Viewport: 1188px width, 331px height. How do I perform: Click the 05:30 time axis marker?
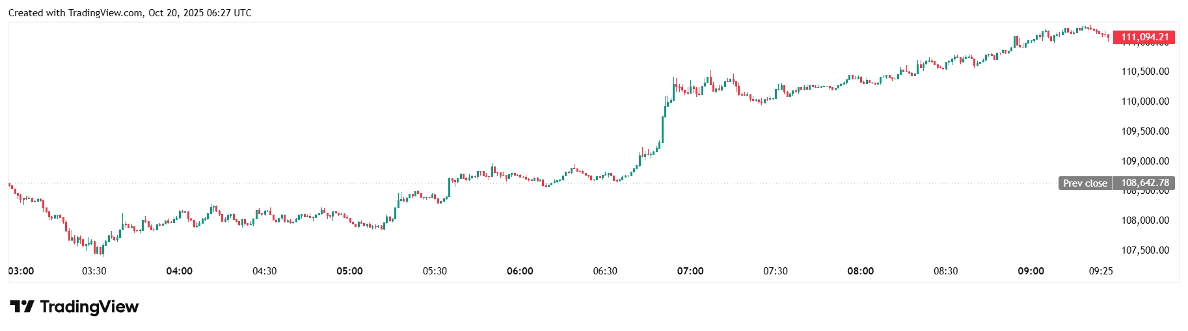tap(435, 271)
